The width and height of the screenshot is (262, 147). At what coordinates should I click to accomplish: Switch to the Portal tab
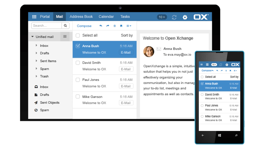click(45, 16)
